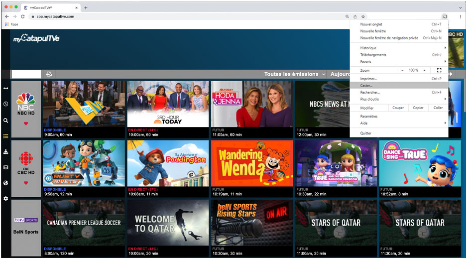Toggle NBC HD favorite heart

26,124
